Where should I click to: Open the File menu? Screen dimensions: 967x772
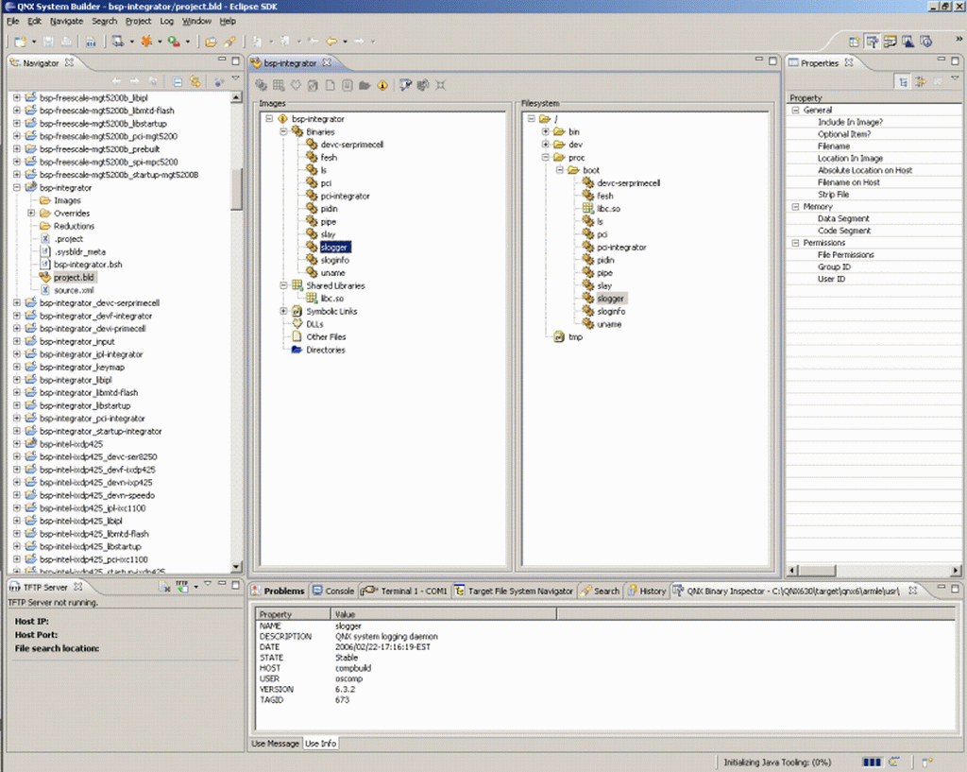point(13,21)
